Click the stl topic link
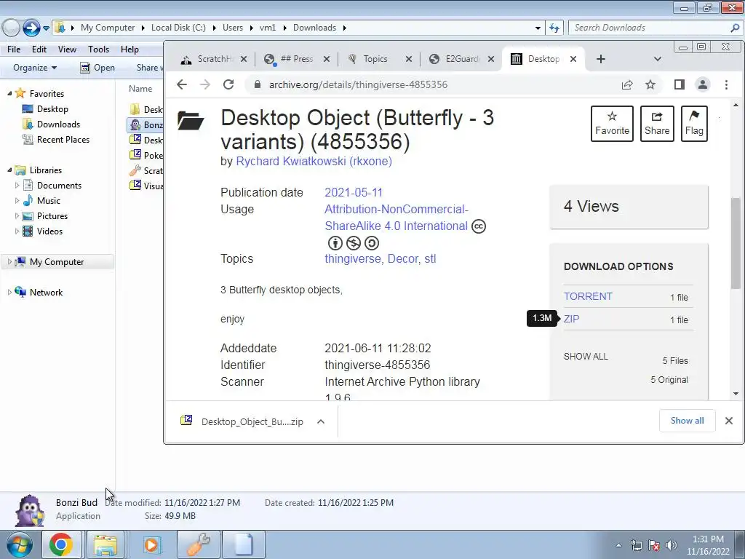Screen dimensions: 745x559 pyautogui.click(x=430, y=259)
